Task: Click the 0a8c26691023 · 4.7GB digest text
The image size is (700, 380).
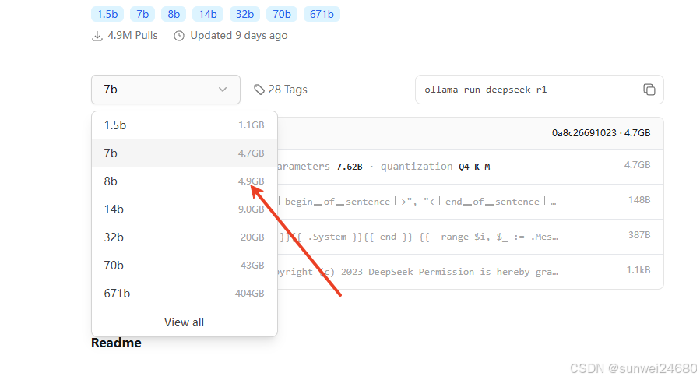Action: (601, 133)
